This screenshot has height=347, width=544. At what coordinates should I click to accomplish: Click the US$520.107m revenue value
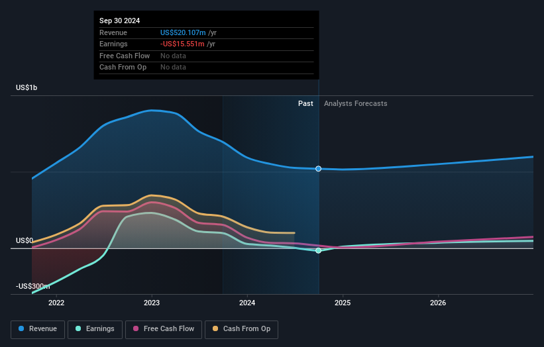(183, 32)
